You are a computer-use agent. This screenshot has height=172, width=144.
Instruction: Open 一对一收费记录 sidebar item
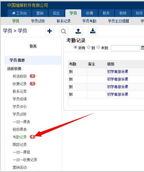[x=25, y=160]
